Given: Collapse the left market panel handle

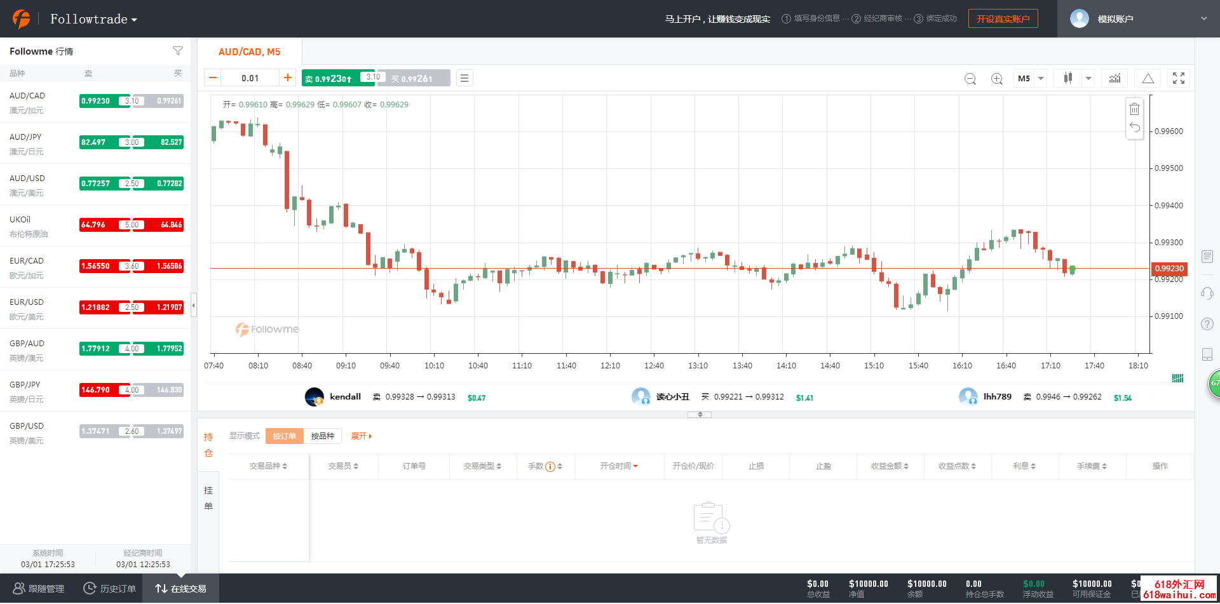Looking at the screenshot, I should click(194, 305).
